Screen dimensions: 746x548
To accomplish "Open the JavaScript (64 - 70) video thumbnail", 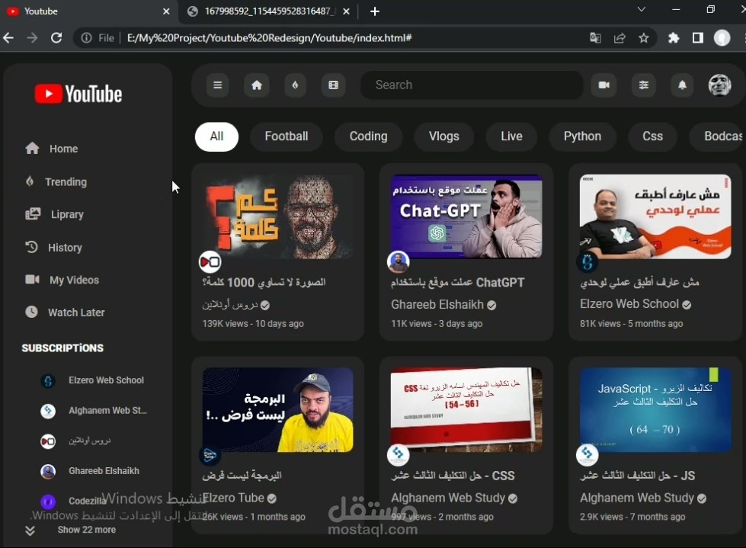I will coord(655,409).
